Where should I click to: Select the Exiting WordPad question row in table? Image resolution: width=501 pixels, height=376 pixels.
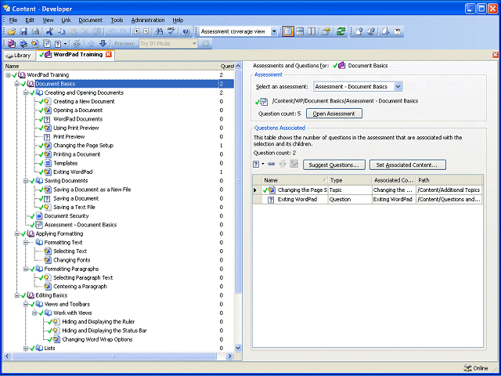(x=367, y=200)
